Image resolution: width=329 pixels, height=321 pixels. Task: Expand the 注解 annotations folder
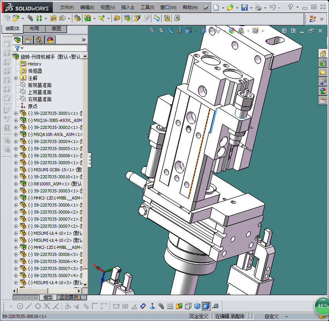(16, 78)
